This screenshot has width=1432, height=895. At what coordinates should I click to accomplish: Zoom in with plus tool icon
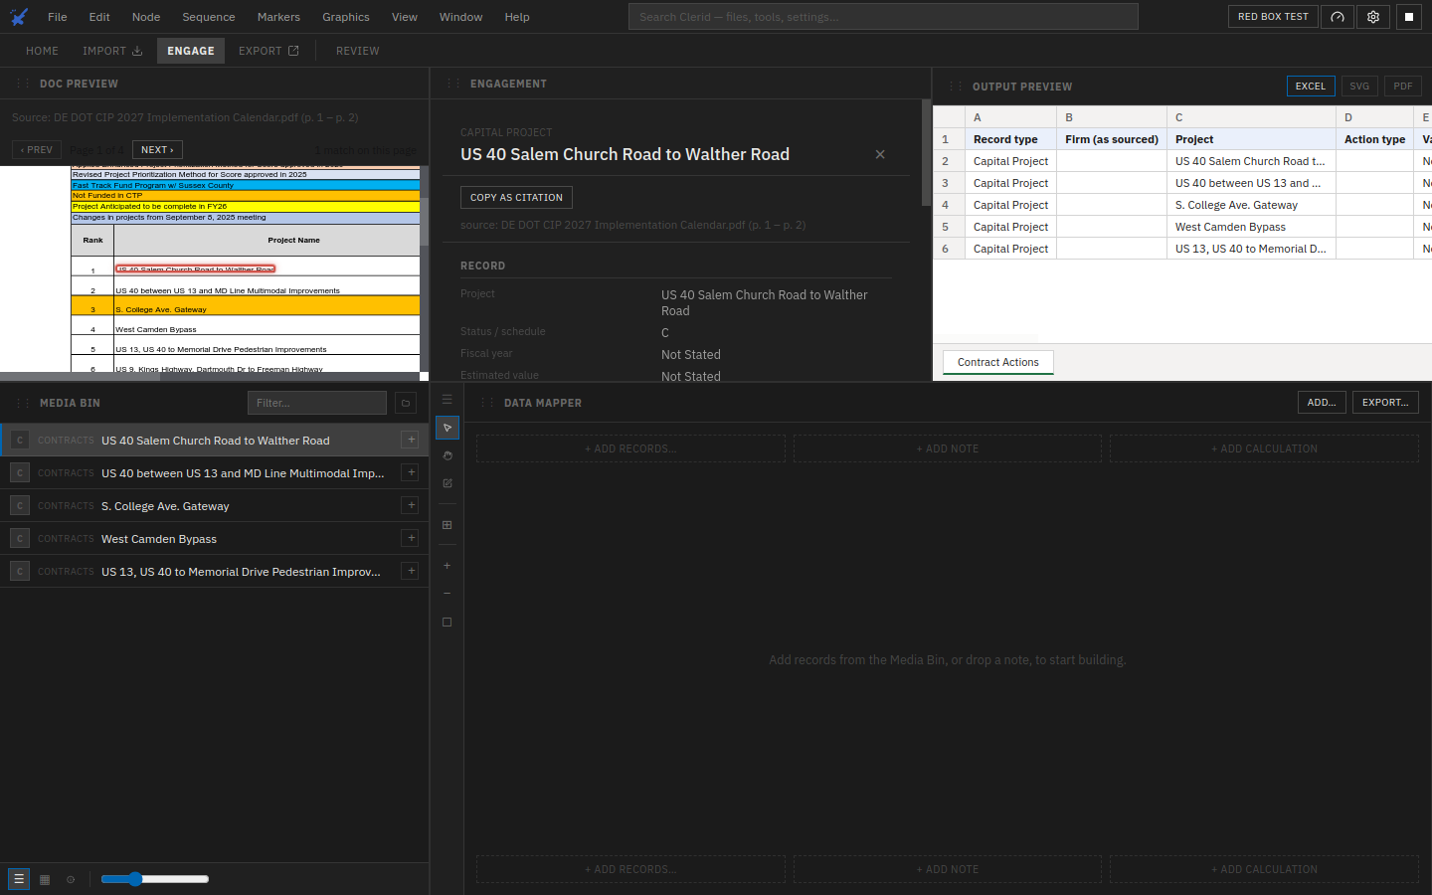[x=447, y=566]
